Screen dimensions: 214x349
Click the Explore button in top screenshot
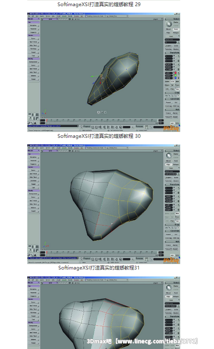[x=168, y=46]
